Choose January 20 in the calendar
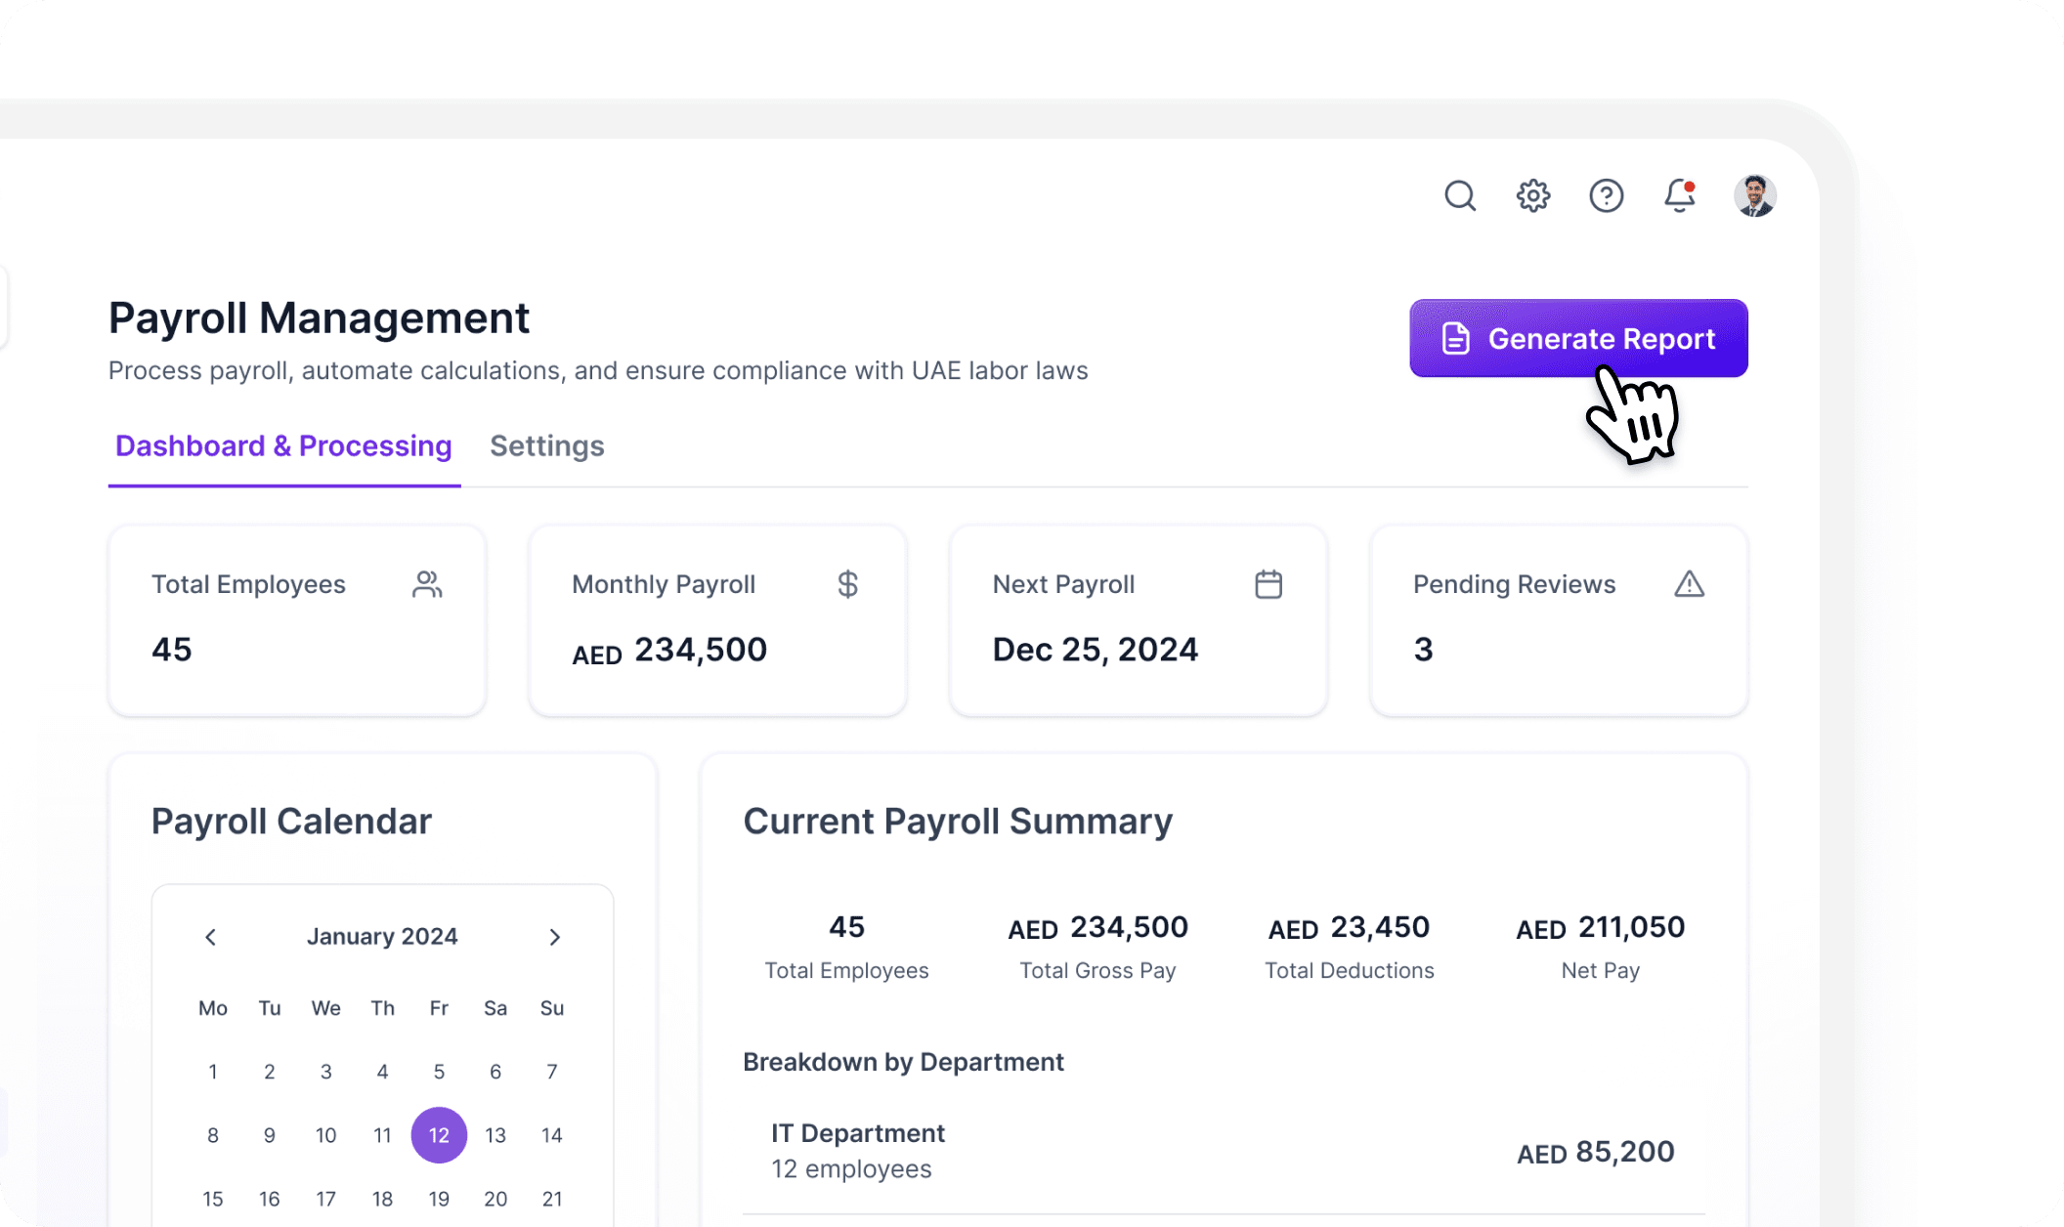This screenshot has width=2064, height=1227. (495, 1199)
